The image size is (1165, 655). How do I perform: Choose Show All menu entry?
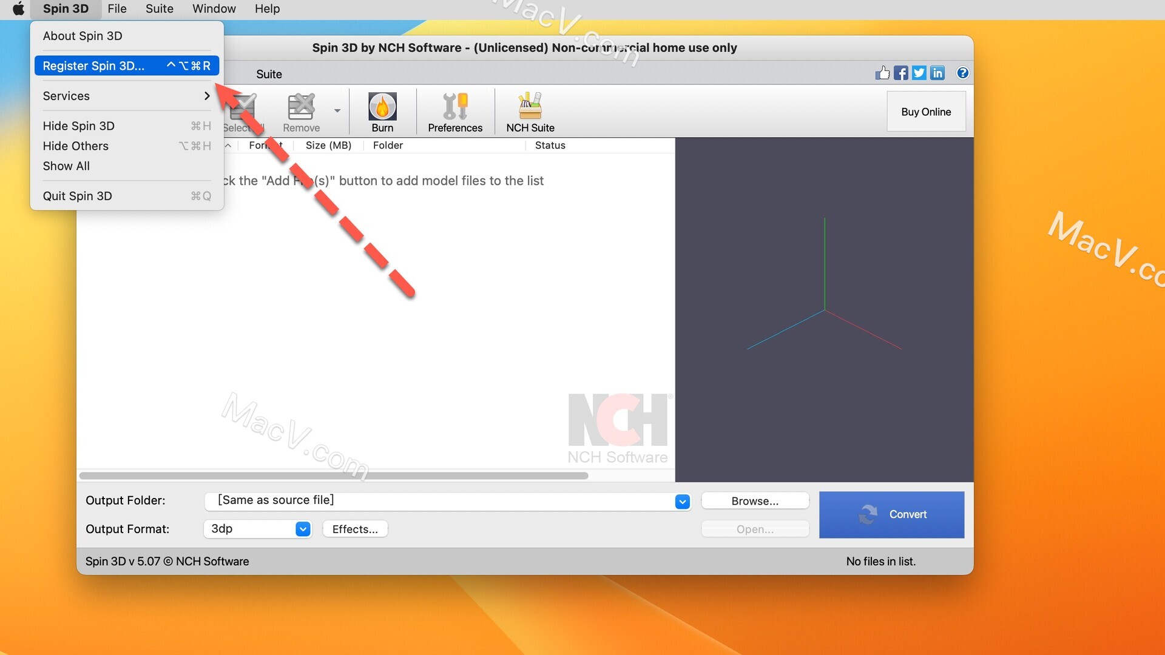(x=127, y=166)
